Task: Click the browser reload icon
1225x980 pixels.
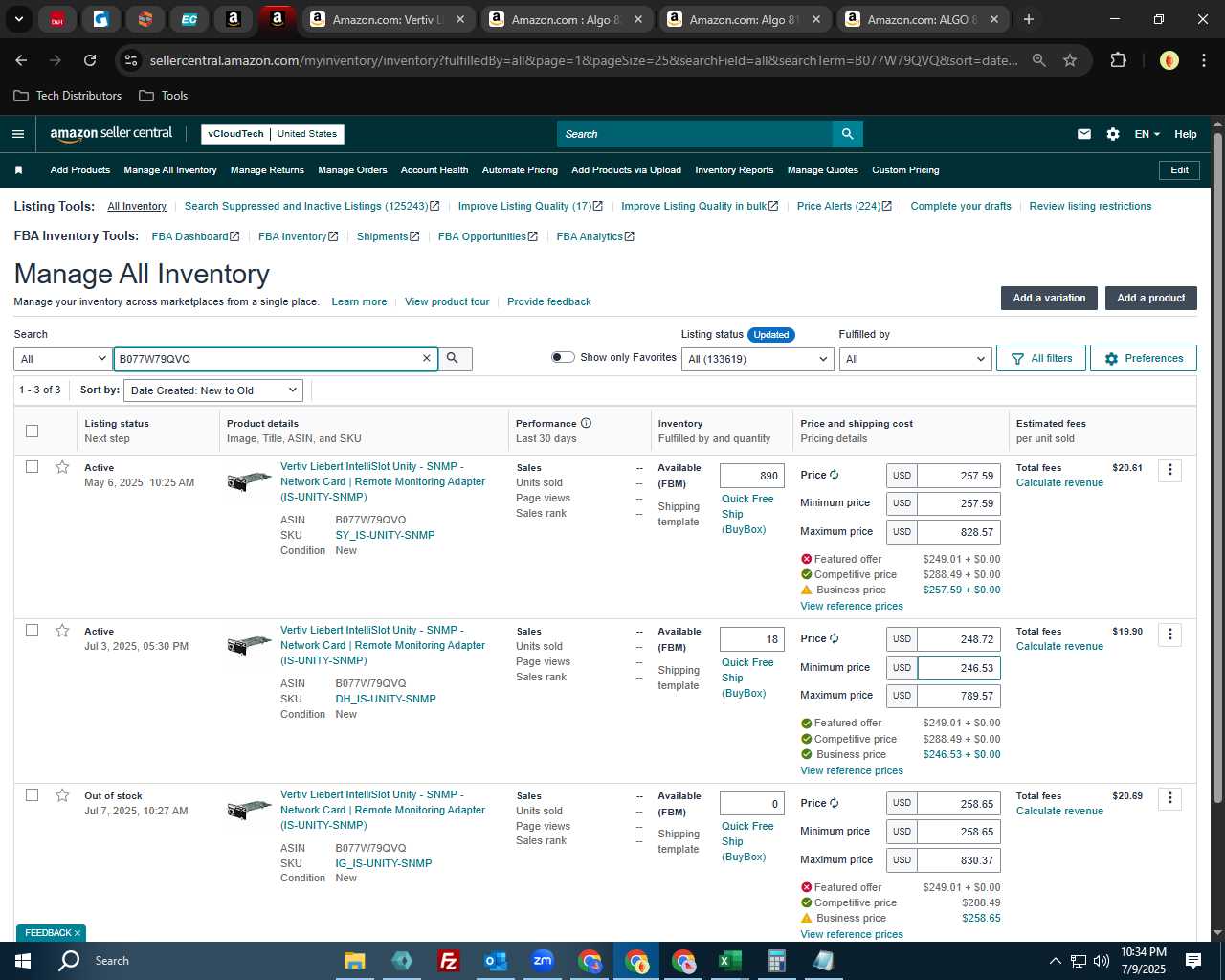Action: point(90,60)
